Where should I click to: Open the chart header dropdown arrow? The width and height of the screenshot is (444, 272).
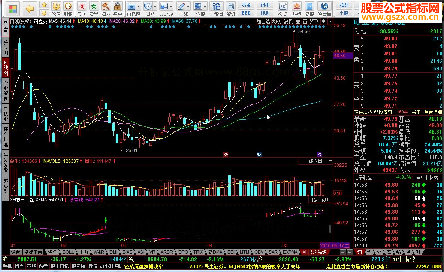(x=330, y=21)
